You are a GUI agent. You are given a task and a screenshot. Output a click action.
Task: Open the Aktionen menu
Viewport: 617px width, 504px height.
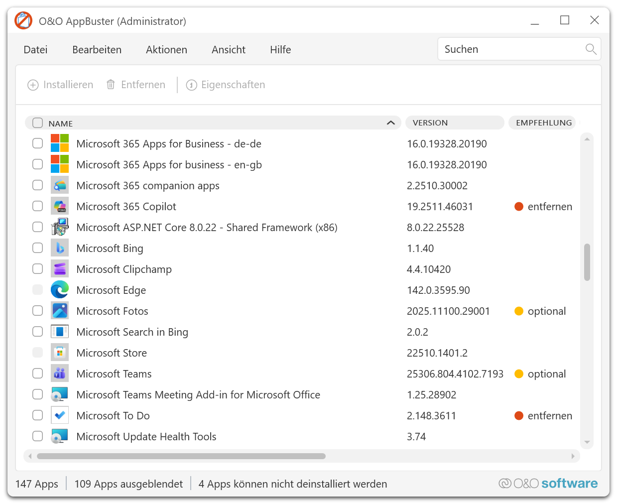point(166,50)
